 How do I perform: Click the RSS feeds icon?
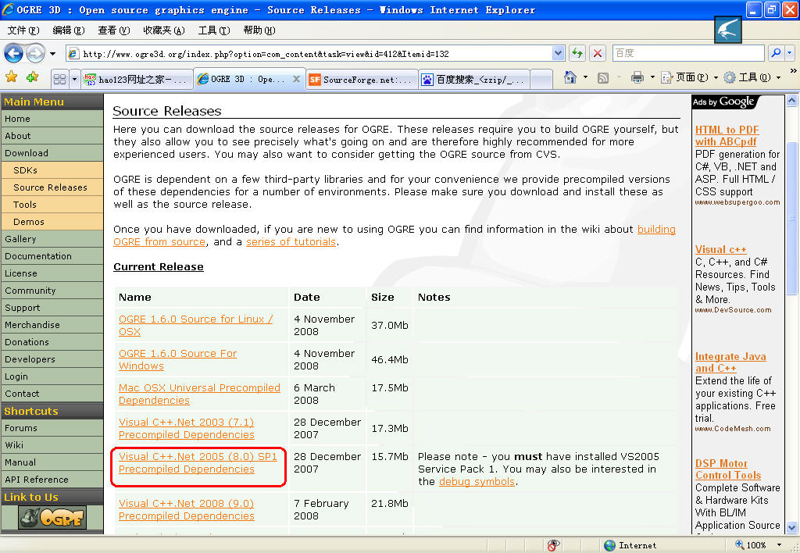pos(603,77)
